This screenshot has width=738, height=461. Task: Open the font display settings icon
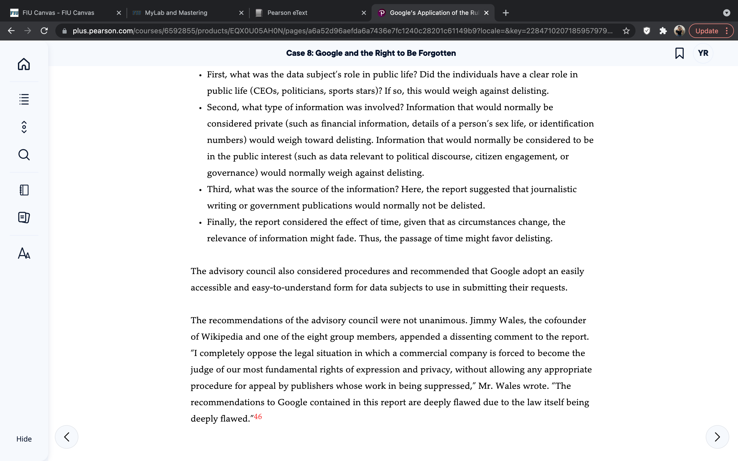(x=24, y=253)
